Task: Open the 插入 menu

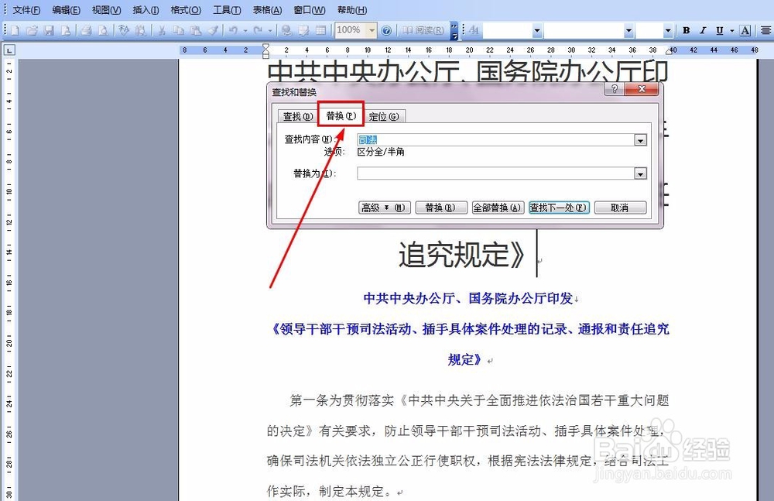Action: coord(146,10)
